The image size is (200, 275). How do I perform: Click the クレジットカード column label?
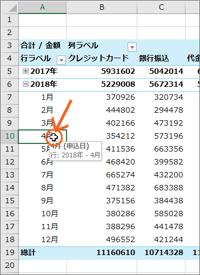[x=98, y=58]
